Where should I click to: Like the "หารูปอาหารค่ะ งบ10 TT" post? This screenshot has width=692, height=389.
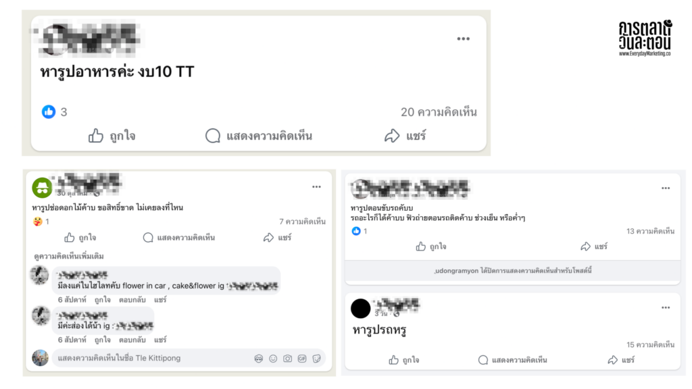tap(112, 136)
